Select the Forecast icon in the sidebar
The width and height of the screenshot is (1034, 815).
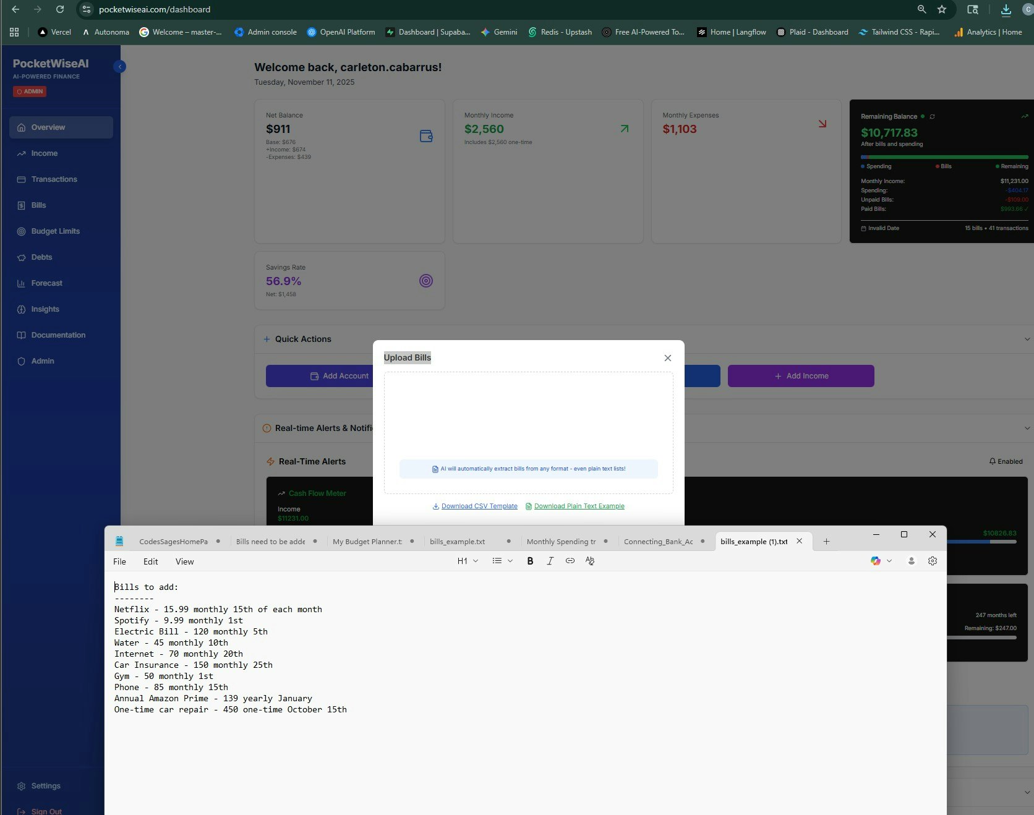(x=21, y=283)
